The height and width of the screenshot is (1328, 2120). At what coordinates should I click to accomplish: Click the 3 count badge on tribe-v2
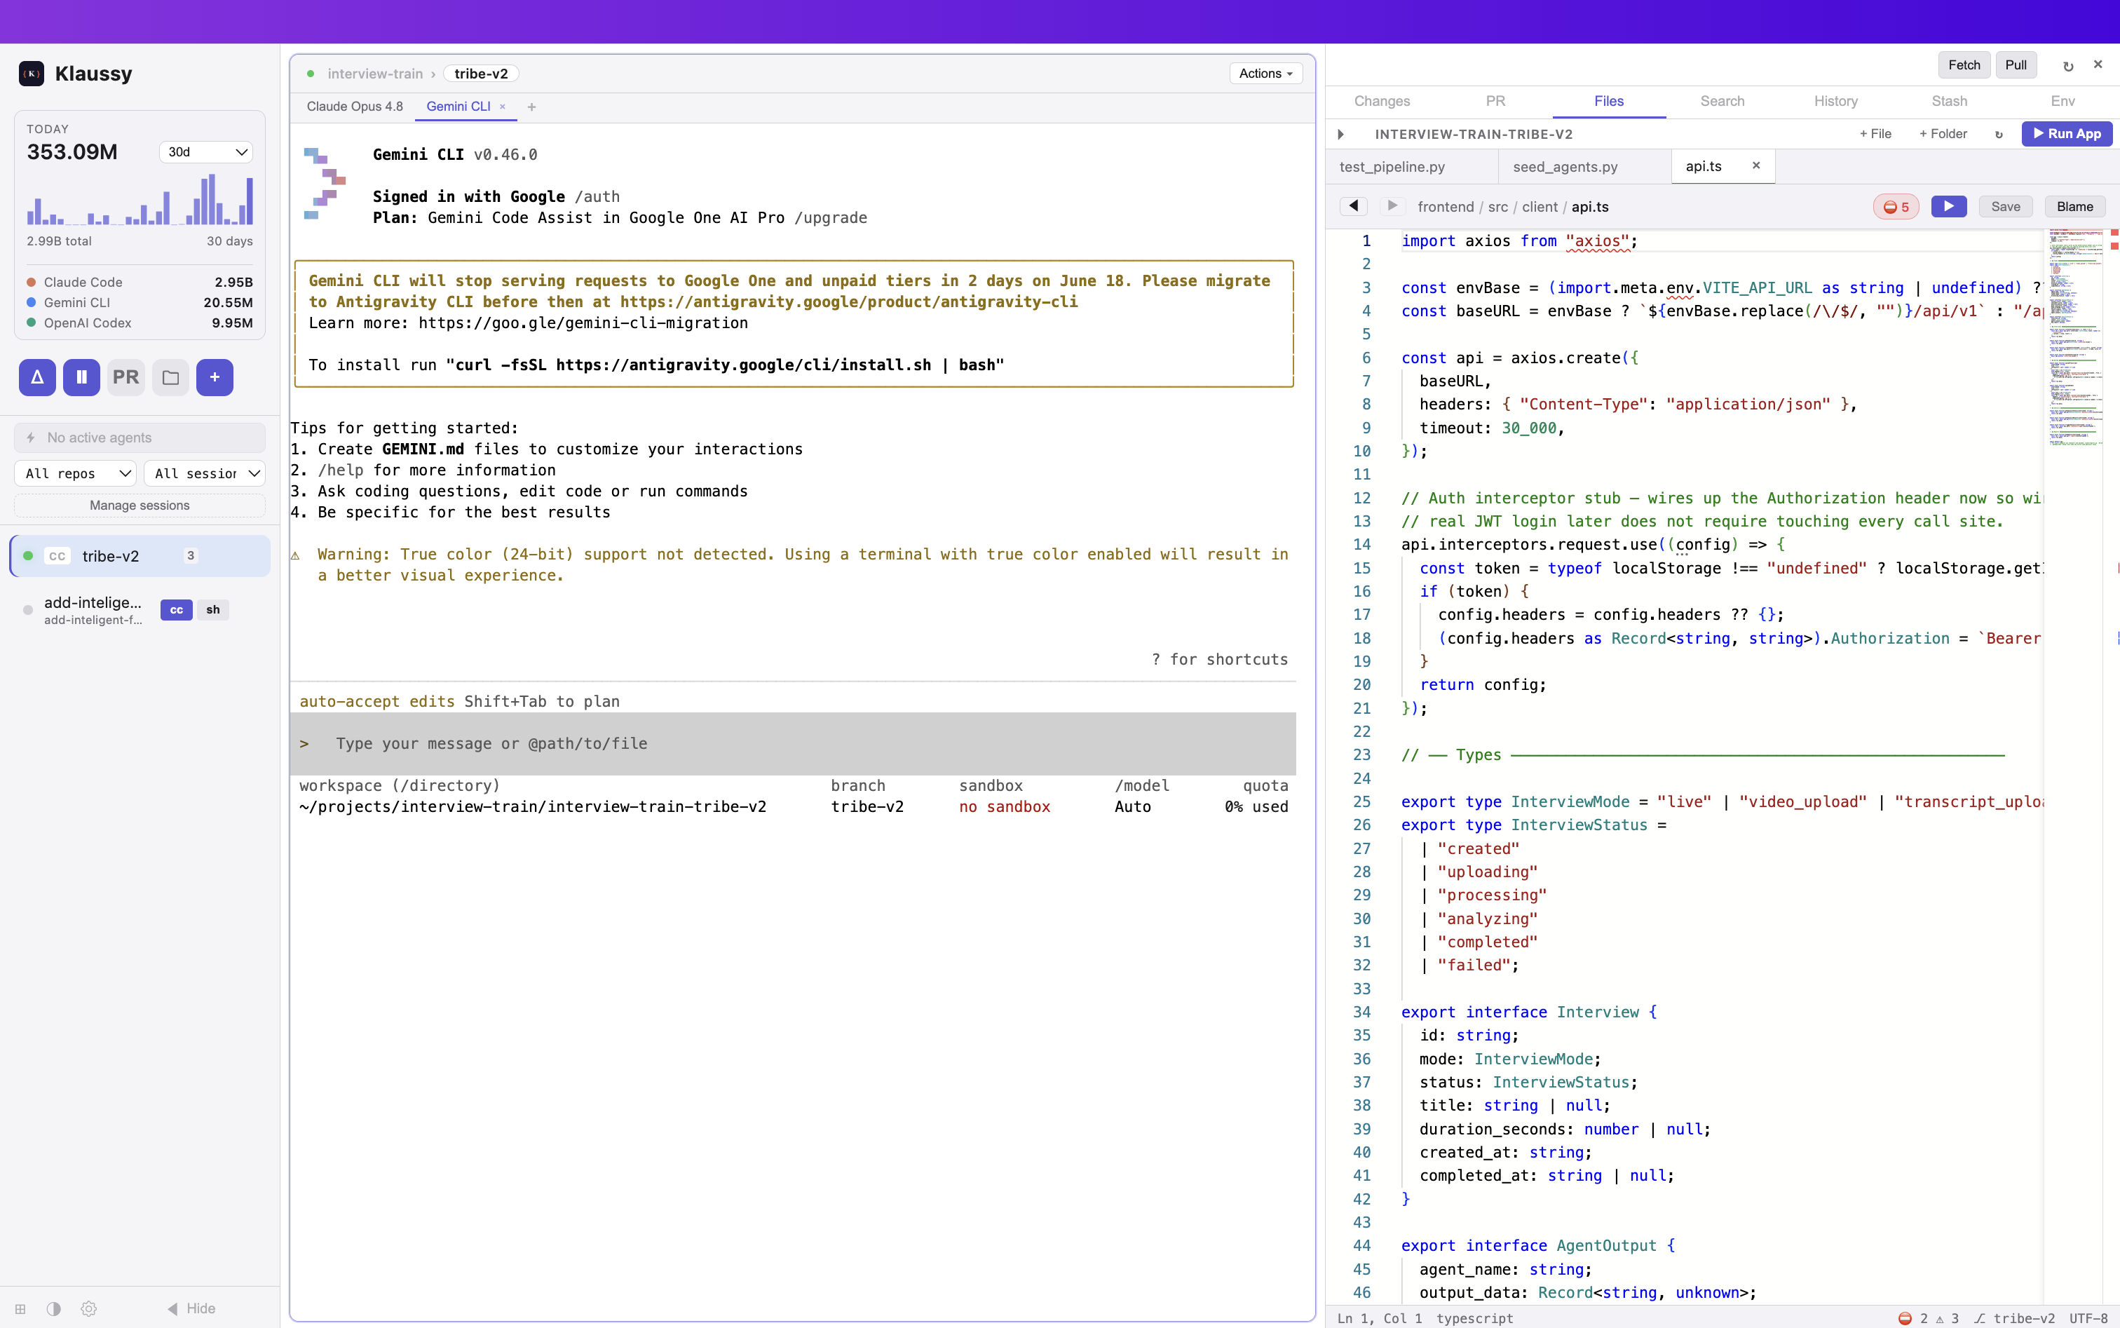(x=191, y=556)
